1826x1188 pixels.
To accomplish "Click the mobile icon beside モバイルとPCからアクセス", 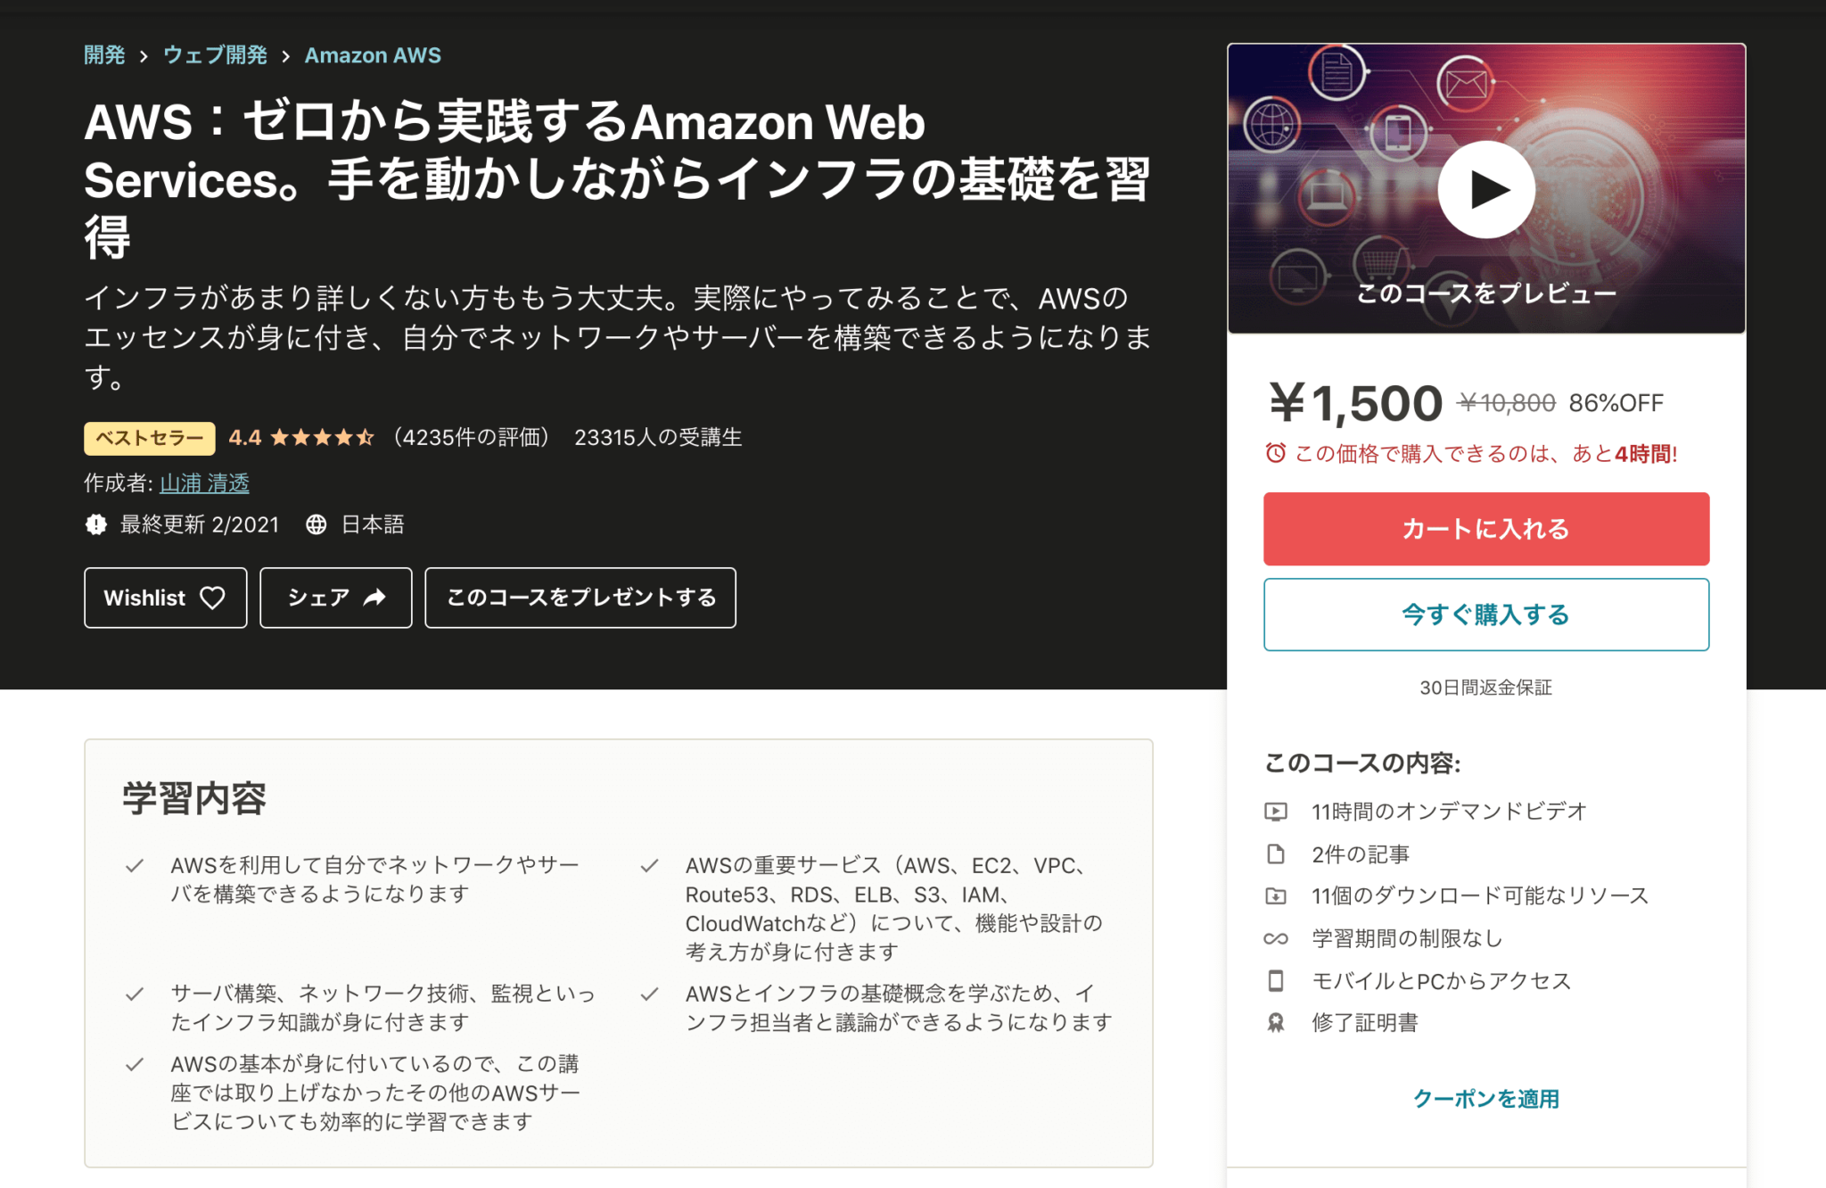I will tap(1277, 980).
